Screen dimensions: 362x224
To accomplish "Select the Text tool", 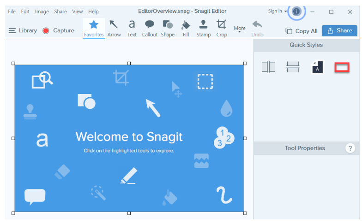I will 132,29.
